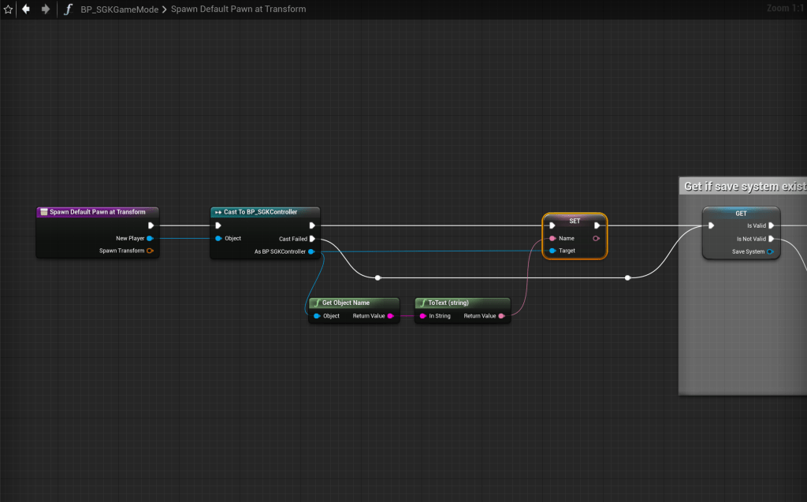Image resolution: width=807 pixels, height=502 pixels.
Task: Click the Name input pin on SET node
Action: (552, 238)
